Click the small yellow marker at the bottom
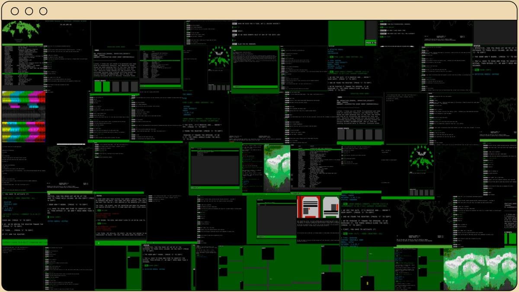 coord(367,282)
